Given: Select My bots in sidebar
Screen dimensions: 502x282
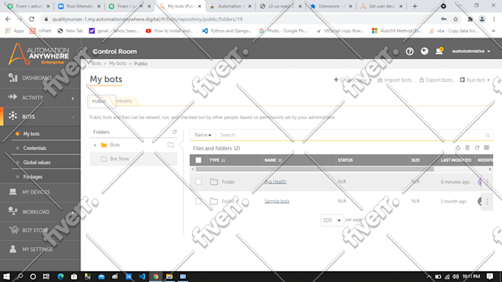Looking at the screenshot, I should pyautogui.click(x=31, y=134).
